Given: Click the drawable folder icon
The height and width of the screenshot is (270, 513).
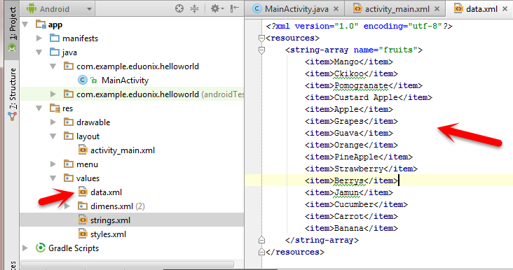Looking at the screenshot, I should [69, 122].
